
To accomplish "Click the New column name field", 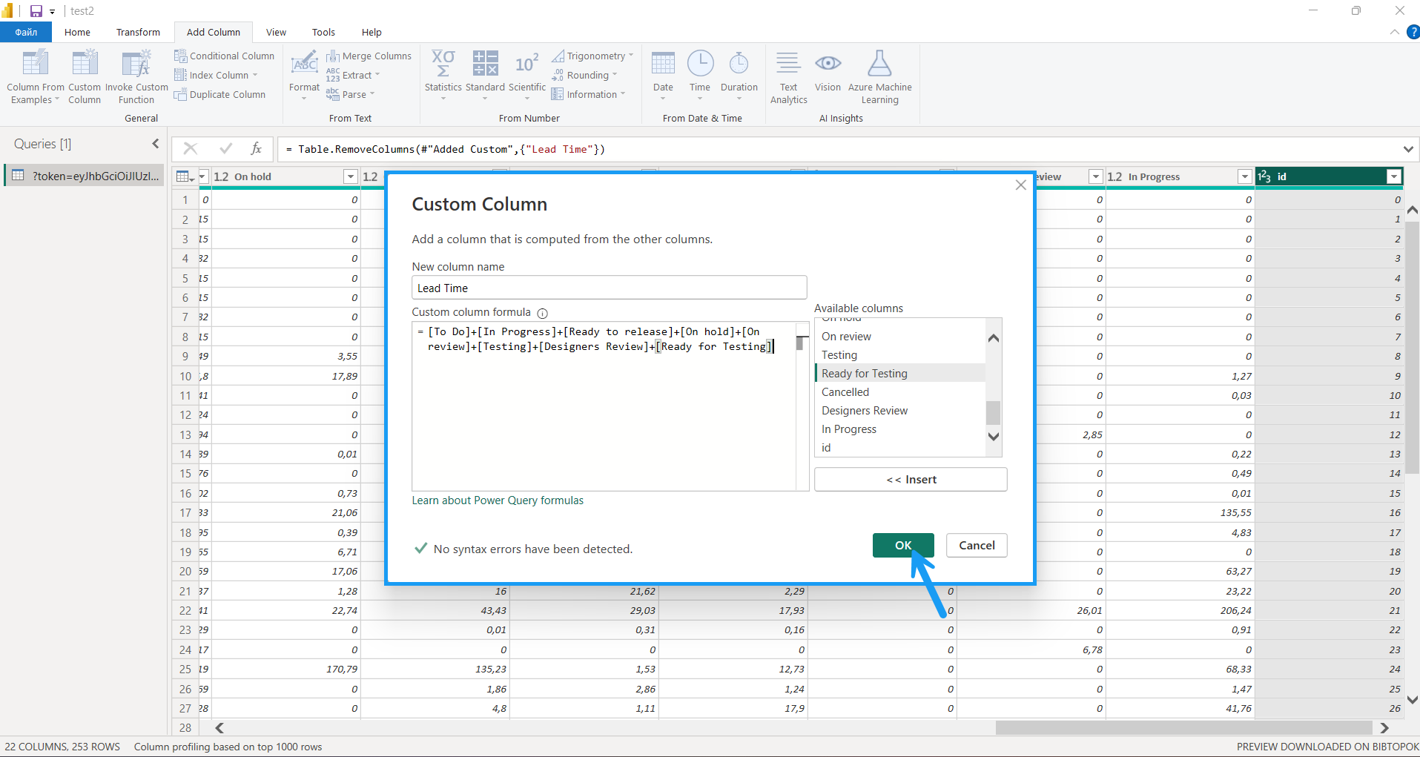I will tap(609, 288).
